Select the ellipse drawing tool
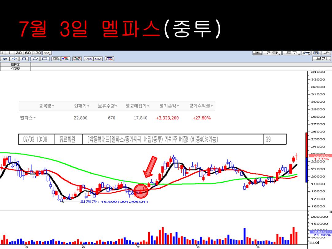 (x=35, y=59)
